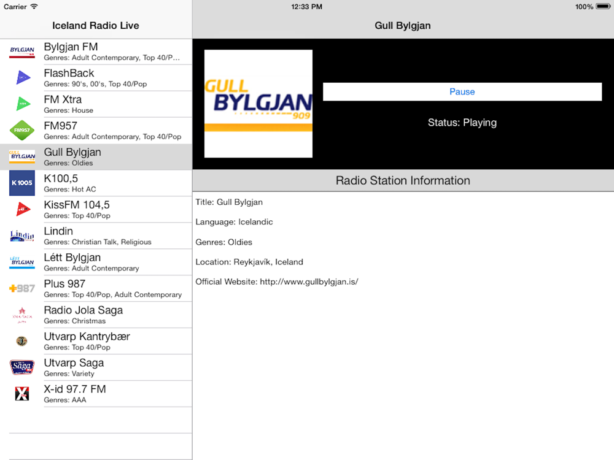The height and width of the screenshot is (460, 614).
Task: Tap the Gull Bylgjan logo in the station list
Action: (x=22, y=156)
